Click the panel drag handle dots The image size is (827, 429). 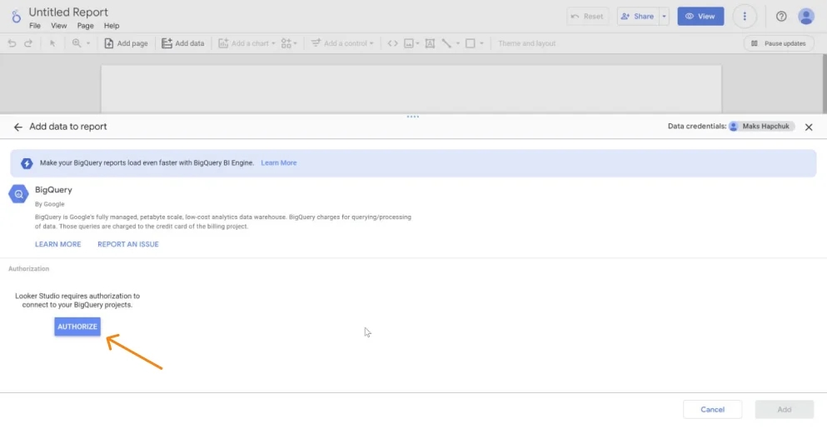413,117
